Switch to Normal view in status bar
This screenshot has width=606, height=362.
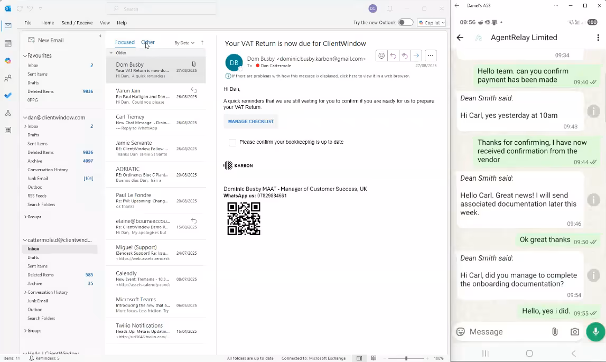[359, 358]
